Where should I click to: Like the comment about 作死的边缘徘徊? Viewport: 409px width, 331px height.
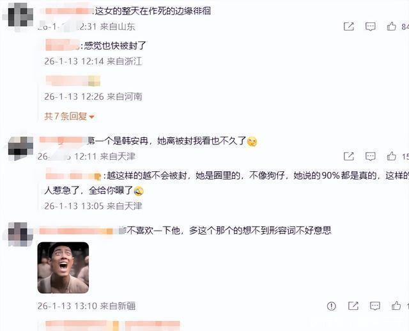(392, 26)
